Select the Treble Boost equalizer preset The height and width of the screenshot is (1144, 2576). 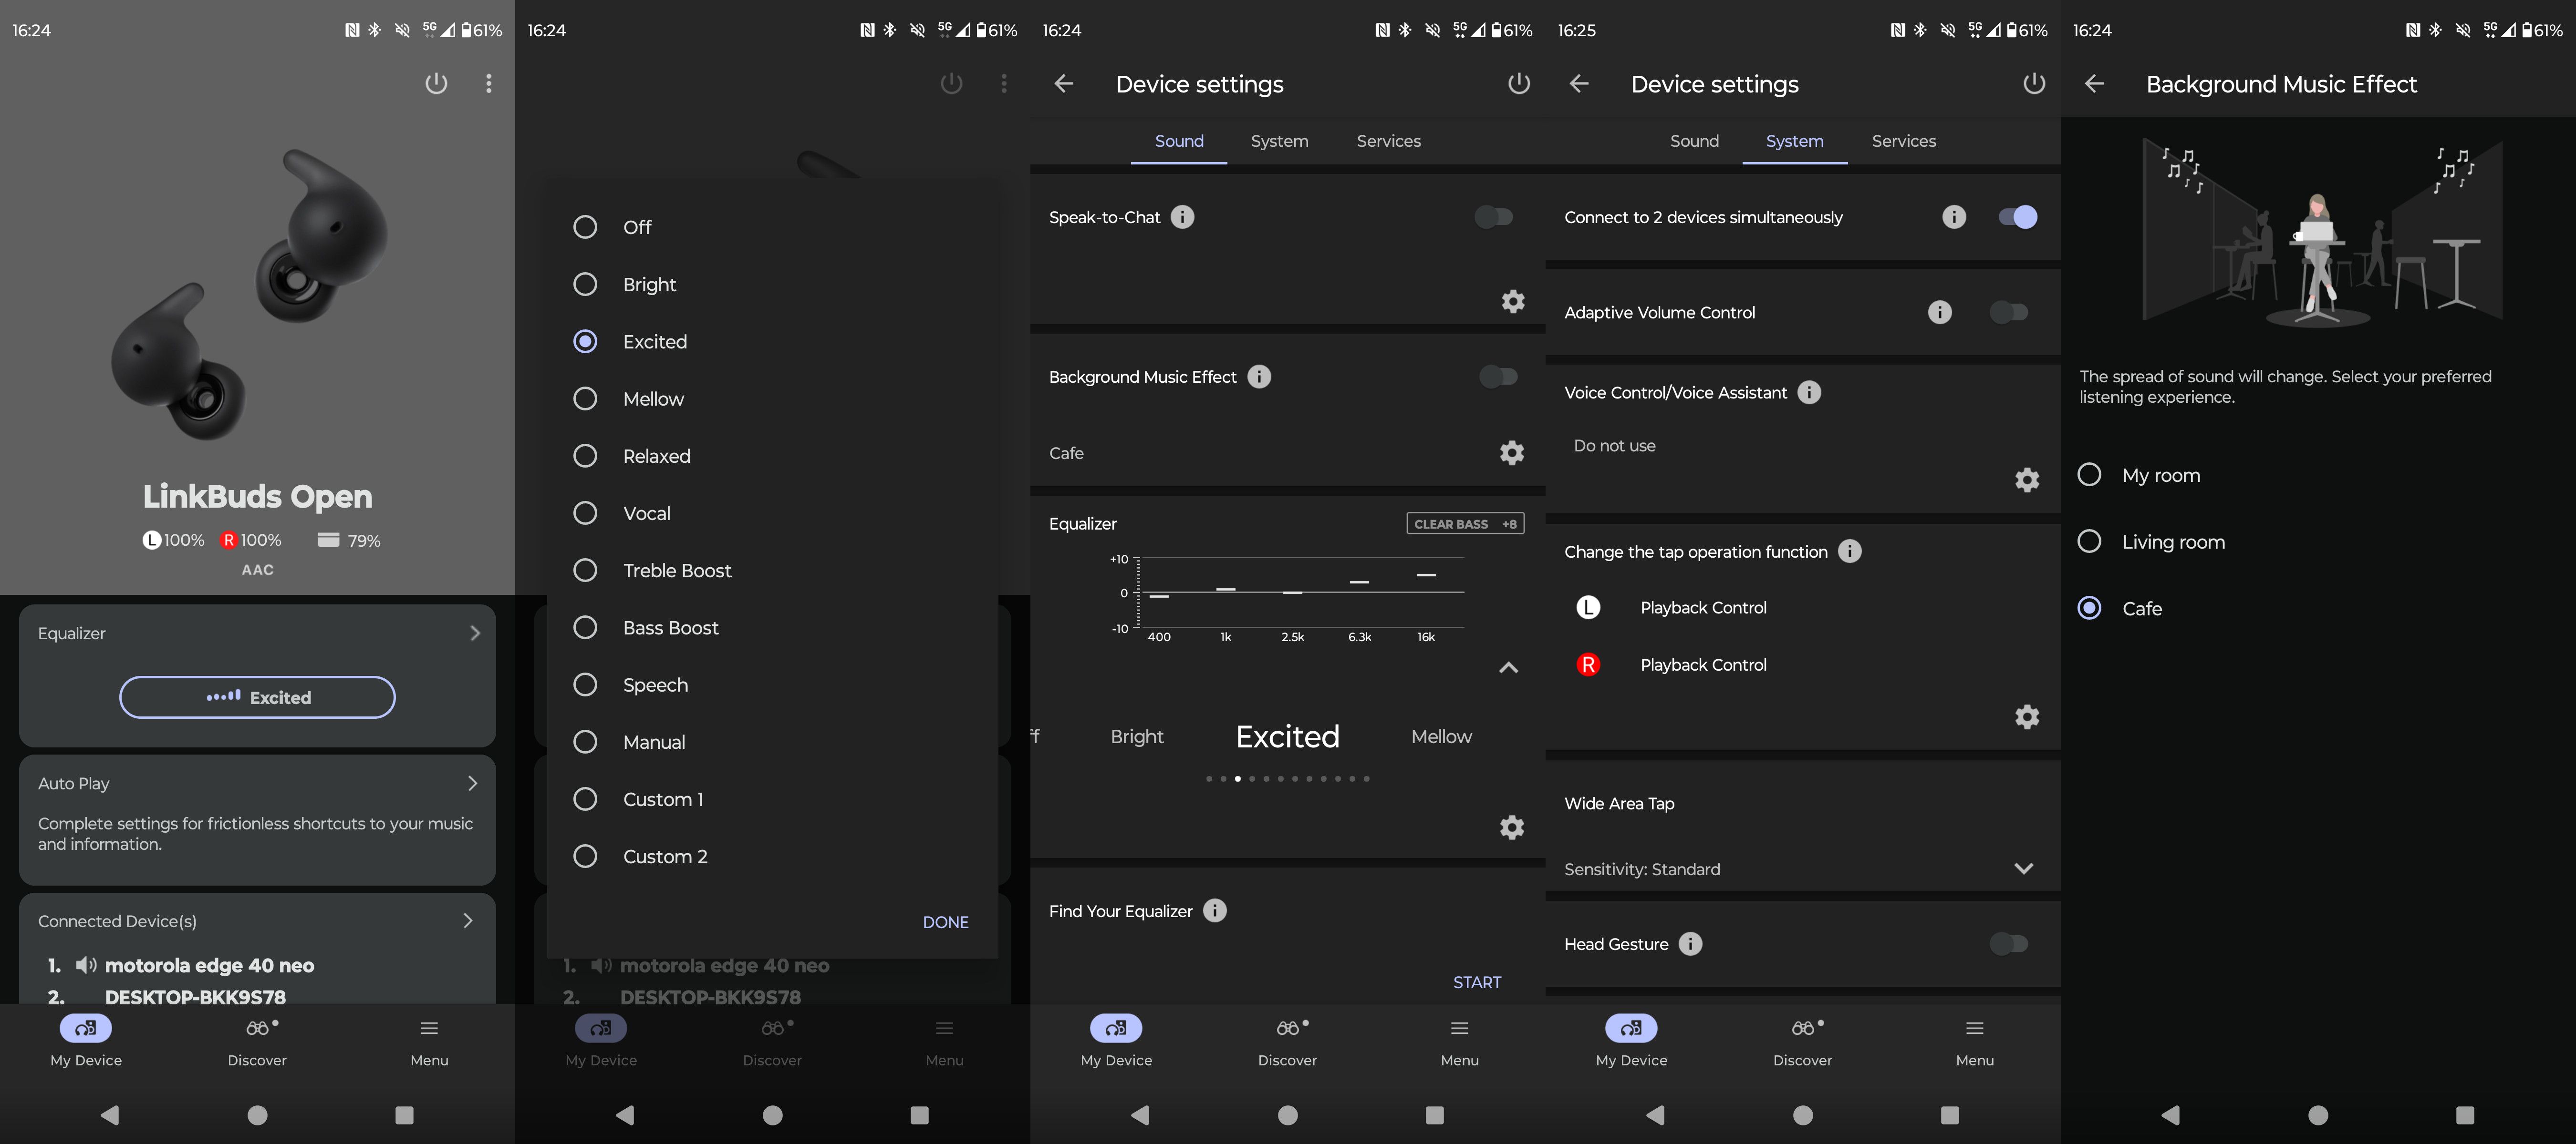pyautogui.click(x=585, y=571)
